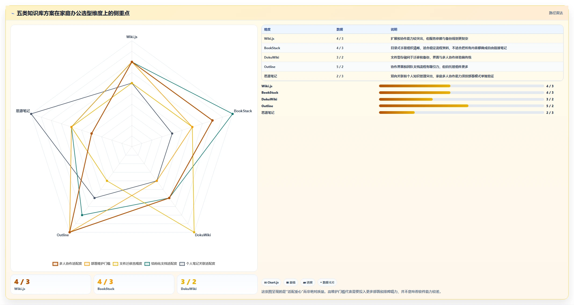This screenshot has height=305, width=574.
Task: Click the 3 / 2 value beside the DokuWiki progress bar
Action: [x=550, y=99]
